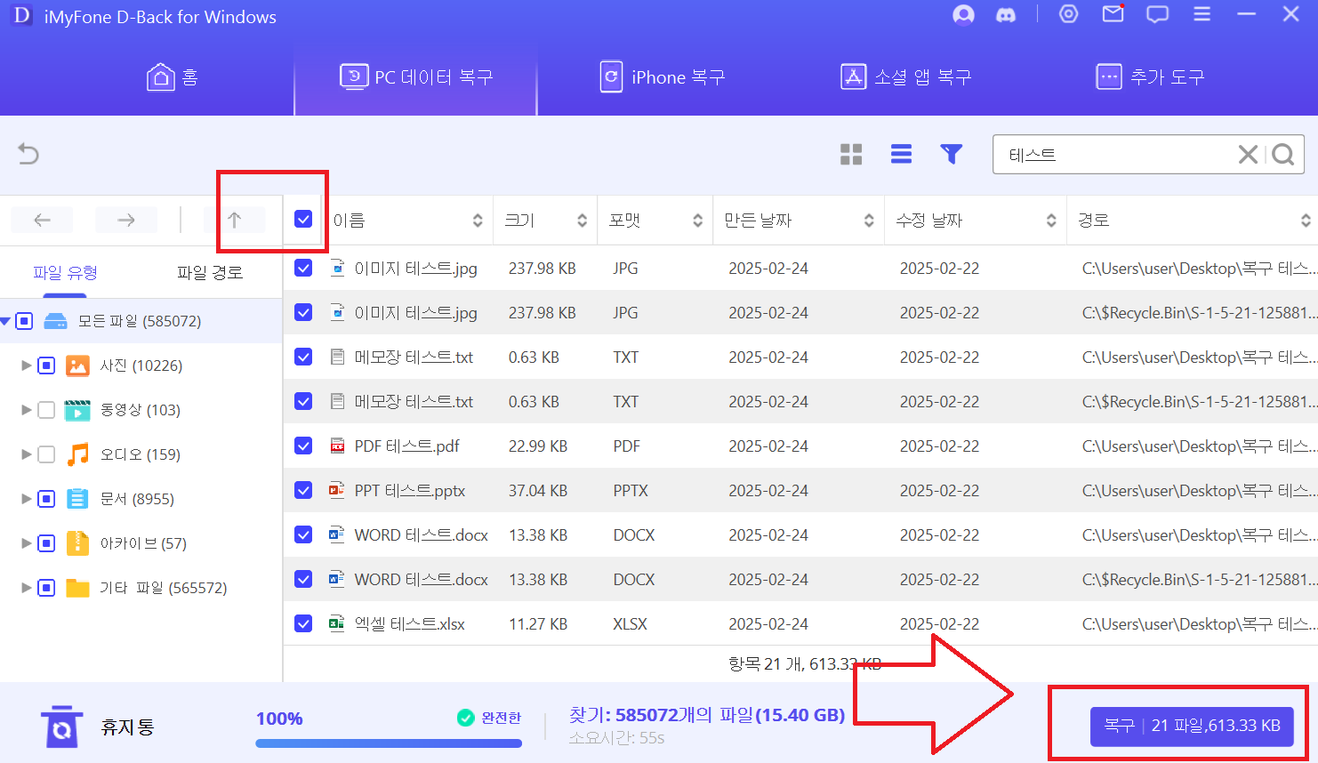Screen dimensions: 1318x763
Task: Uncheck PDF 테스트.pdf checkbox
Action: coord(303,446)
